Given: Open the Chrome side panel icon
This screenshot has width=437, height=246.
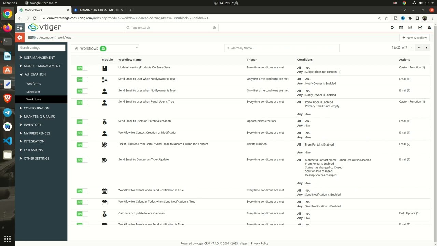Looking at the screenshot, I should click(417, 18).
